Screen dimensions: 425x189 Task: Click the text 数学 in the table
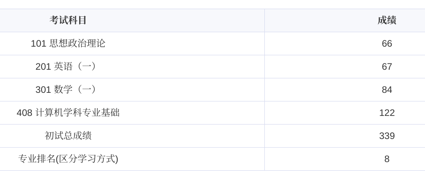[63, 89]
